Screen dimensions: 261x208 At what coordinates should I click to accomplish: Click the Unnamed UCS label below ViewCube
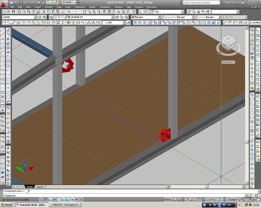tap(228, 62)
